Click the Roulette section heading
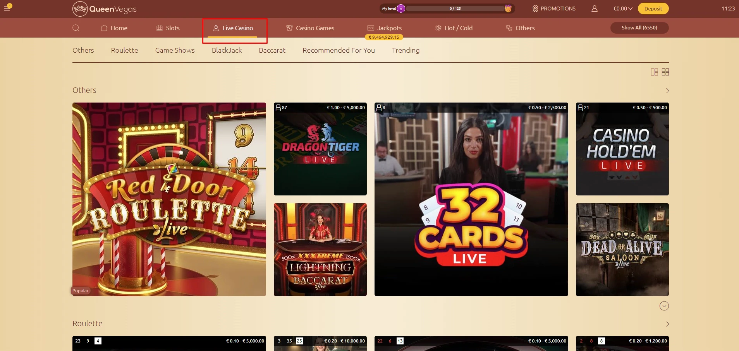739x351 pixels. (x=88, y=324)
